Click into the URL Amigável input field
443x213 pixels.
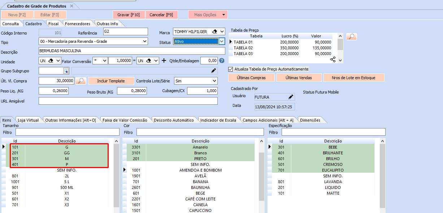[128, 101]
